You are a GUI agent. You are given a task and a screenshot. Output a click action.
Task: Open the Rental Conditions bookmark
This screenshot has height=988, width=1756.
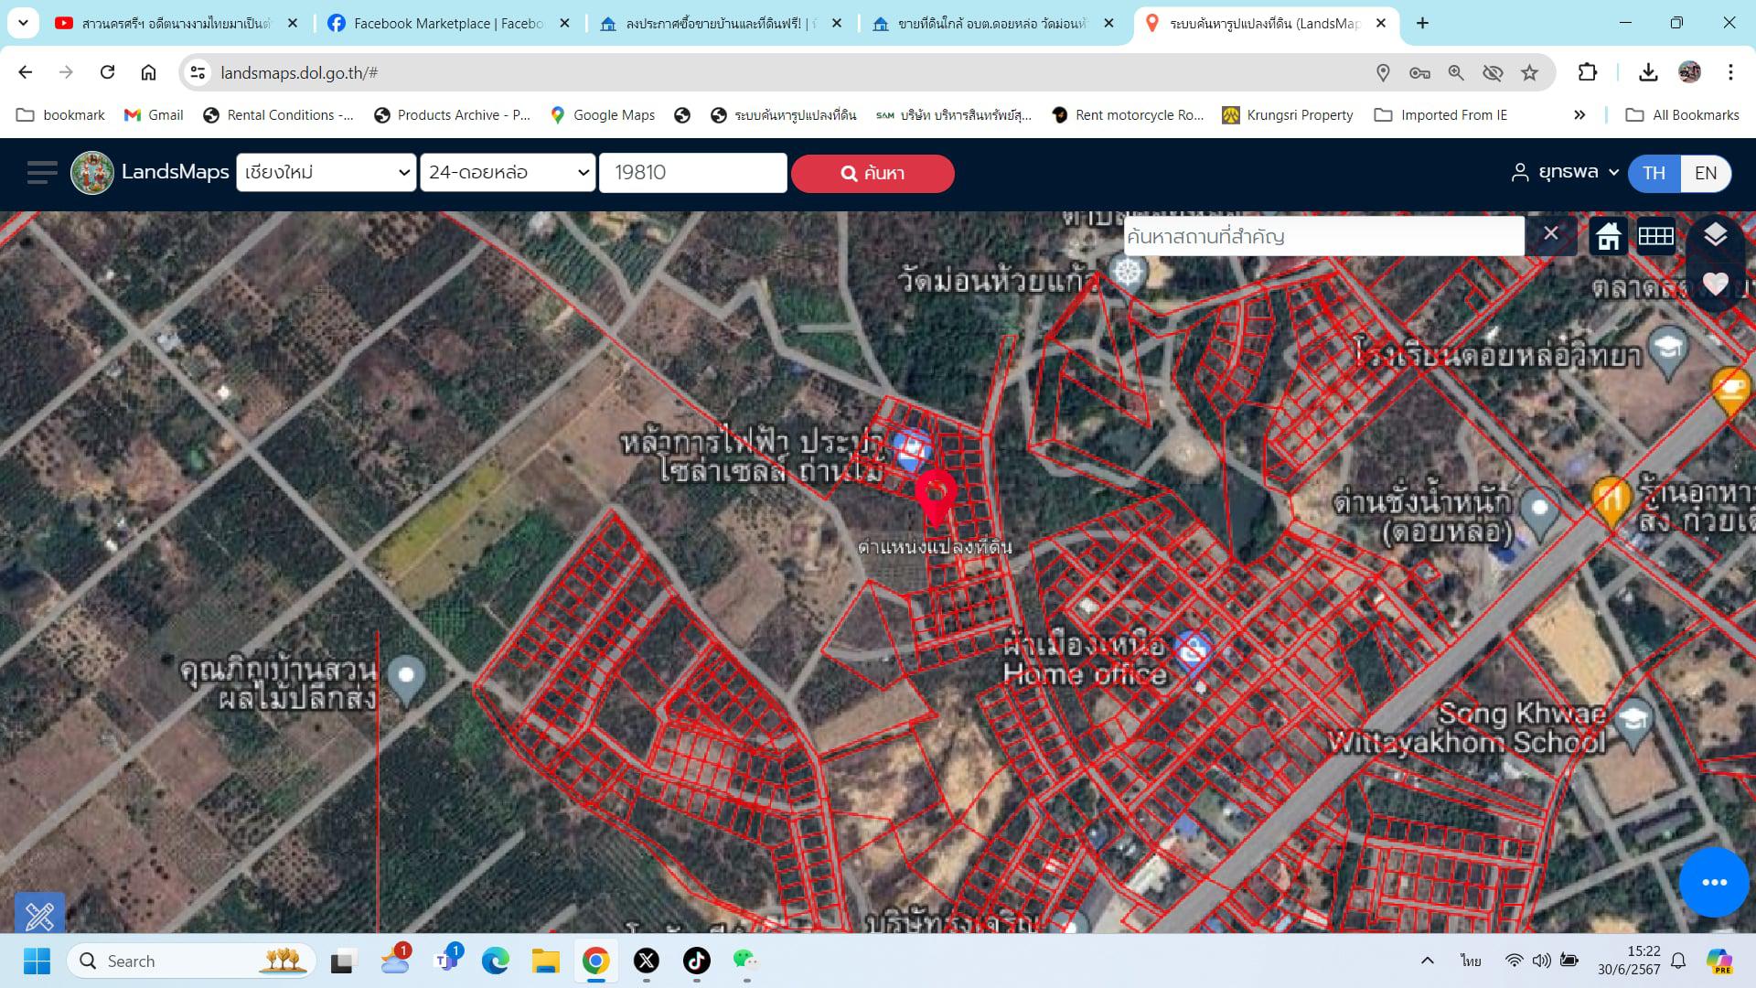[x=278, y=115]
